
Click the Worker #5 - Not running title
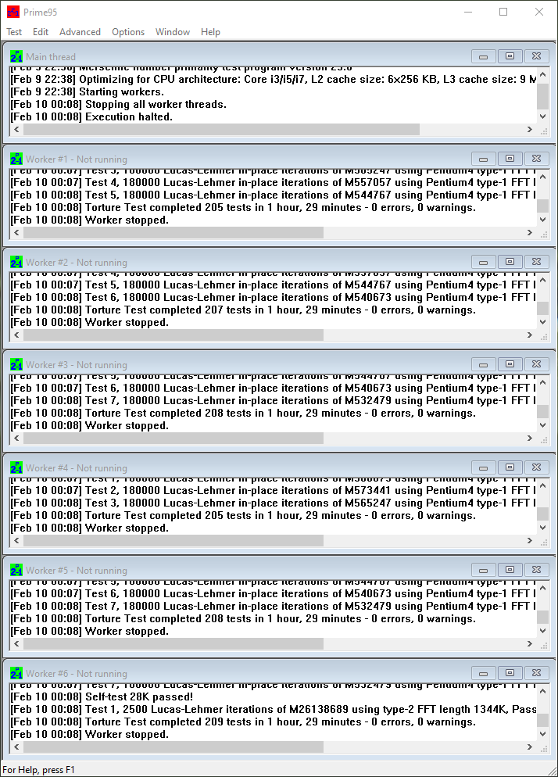point(77,571)
